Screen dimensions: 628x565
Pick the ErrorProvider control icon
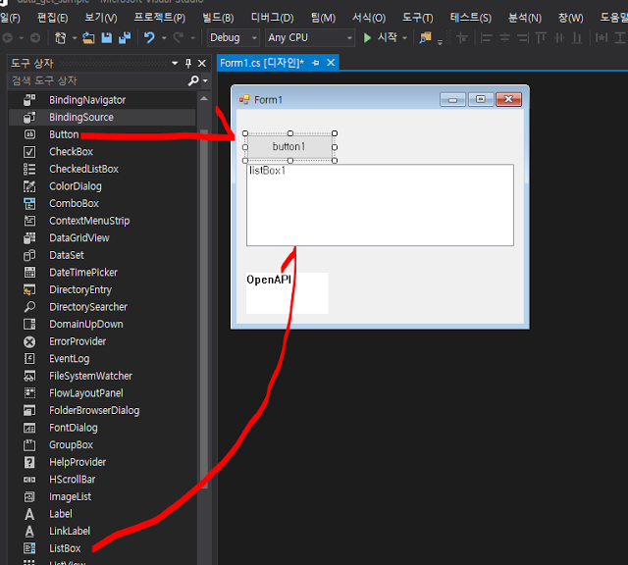point(29,341)
